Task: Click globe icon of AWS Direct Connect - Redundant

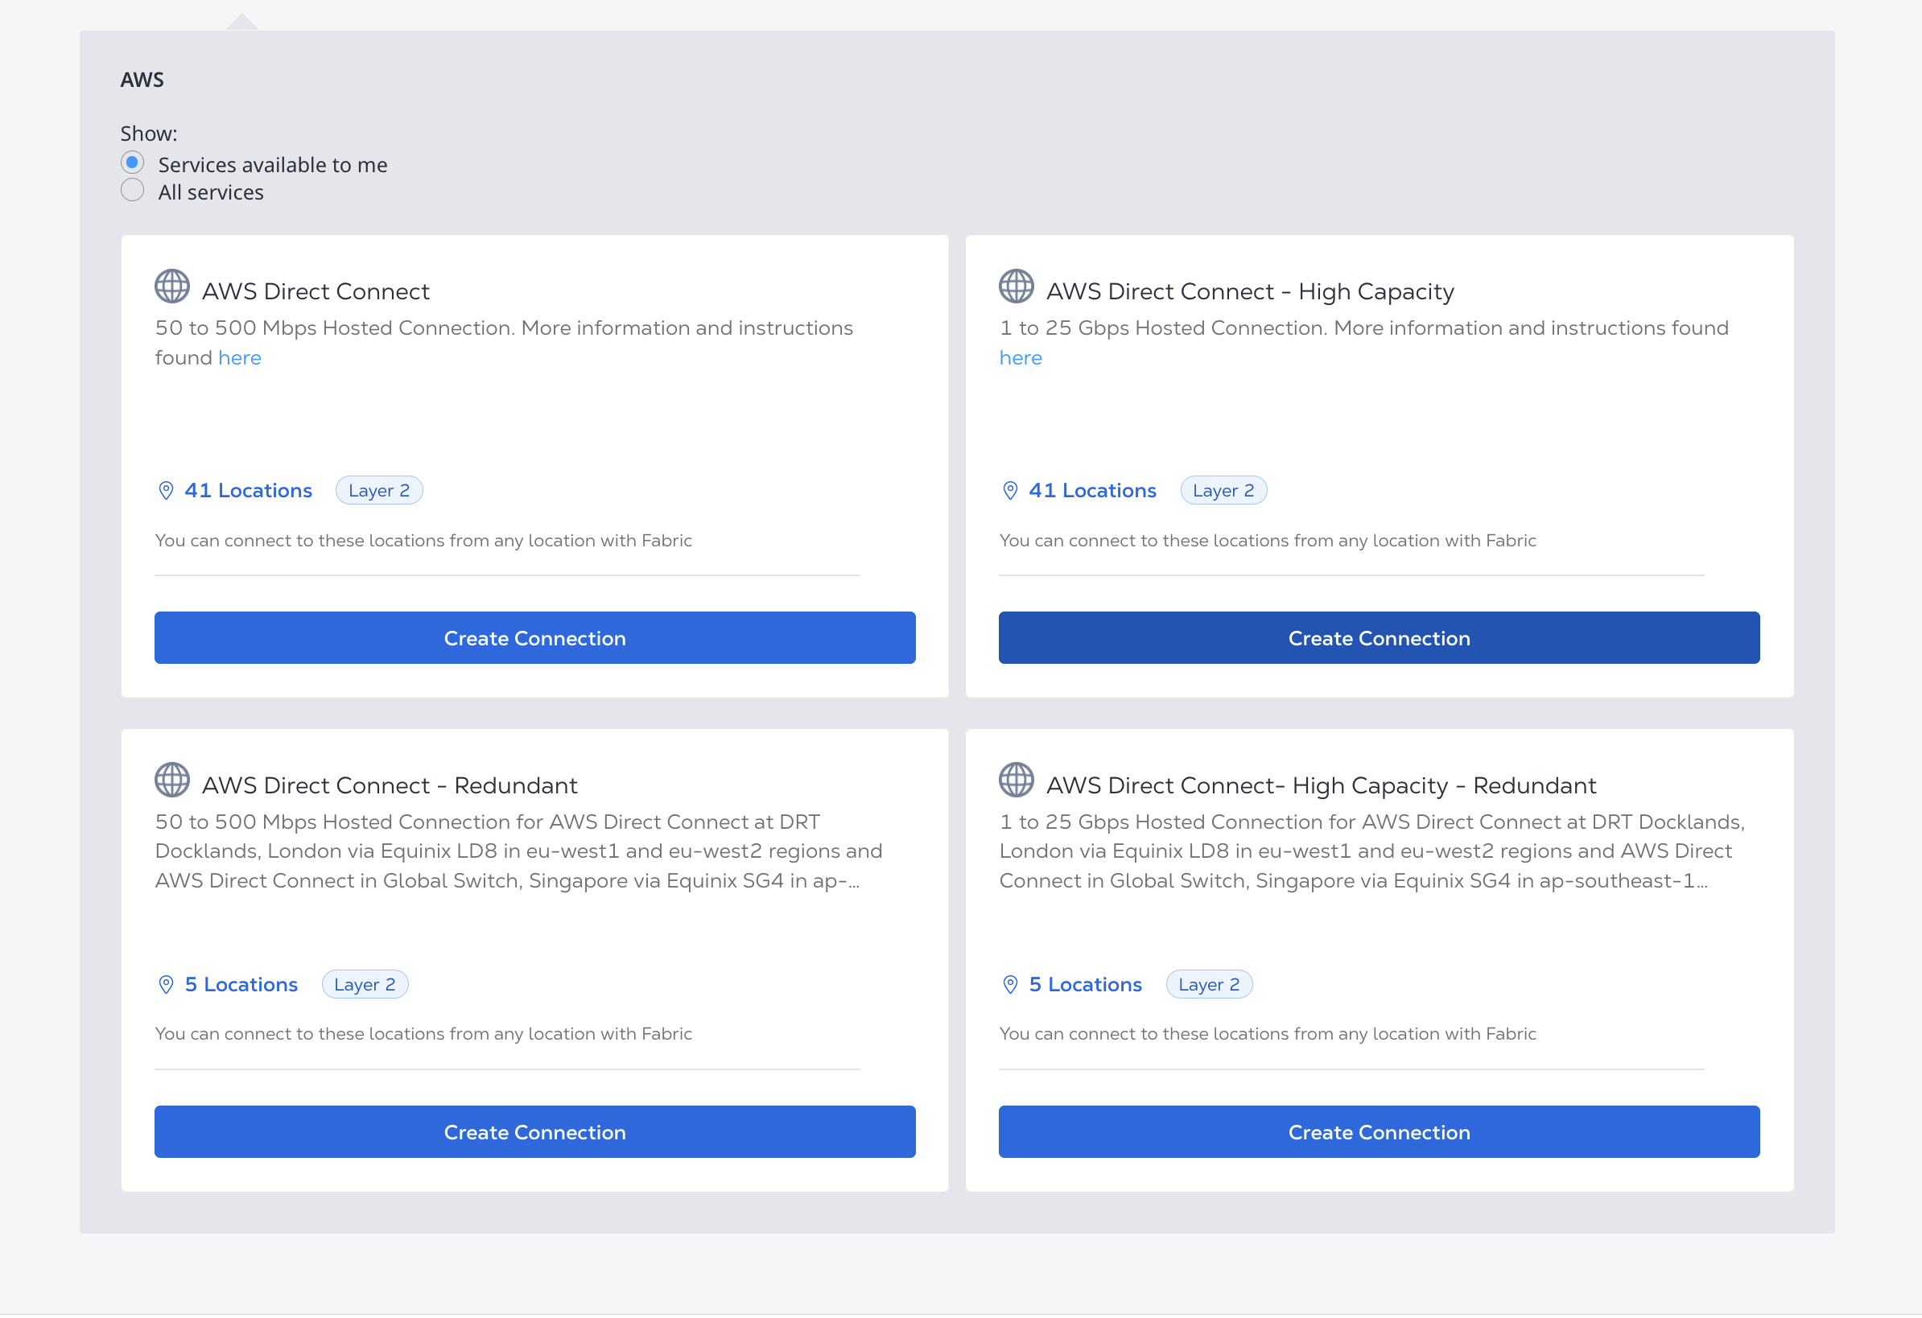Action: click(172, 781)
